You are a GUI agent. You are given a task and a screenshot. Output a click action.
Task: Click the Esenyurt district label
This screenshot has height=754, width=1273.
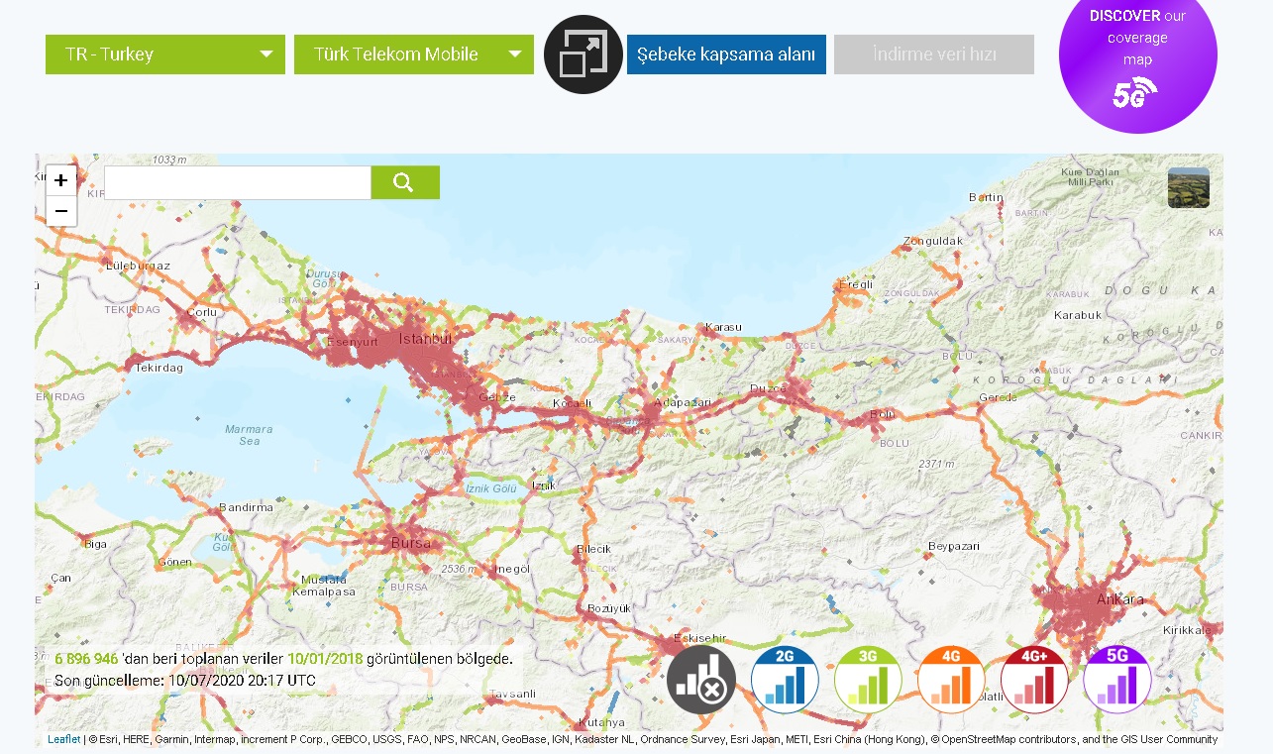click(354, 342)
